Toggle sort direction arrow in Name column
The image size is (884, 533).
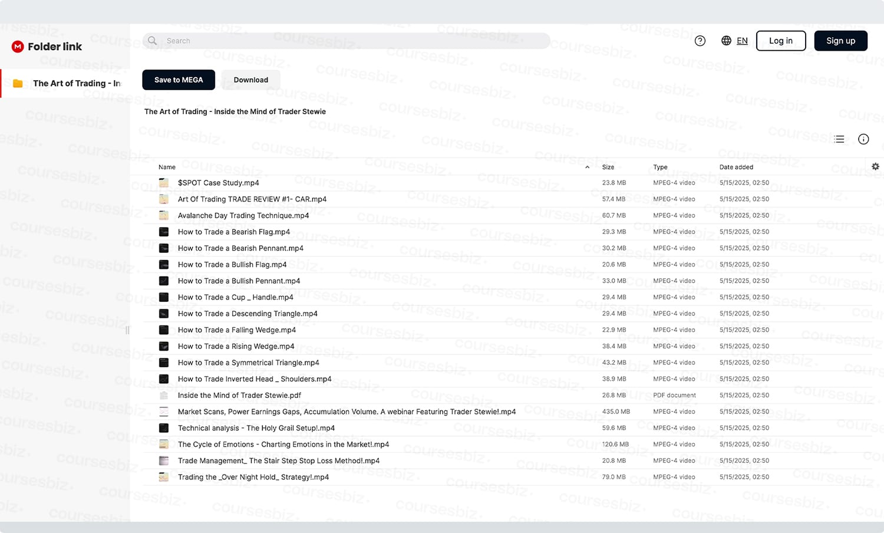pos(587,167)
